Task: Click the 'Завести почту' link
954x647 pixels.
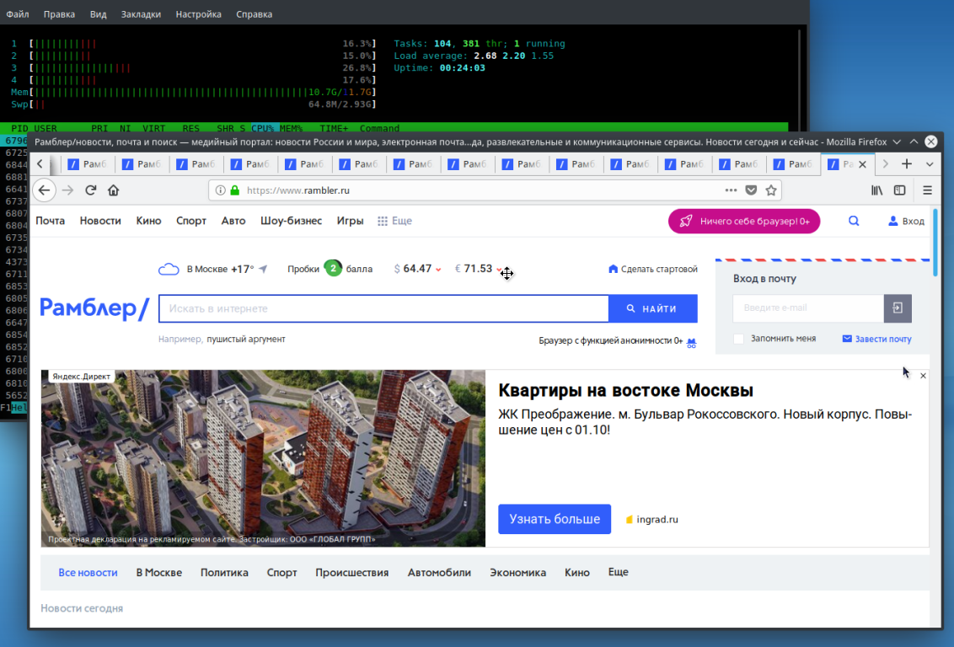Action: pos(876,339)
